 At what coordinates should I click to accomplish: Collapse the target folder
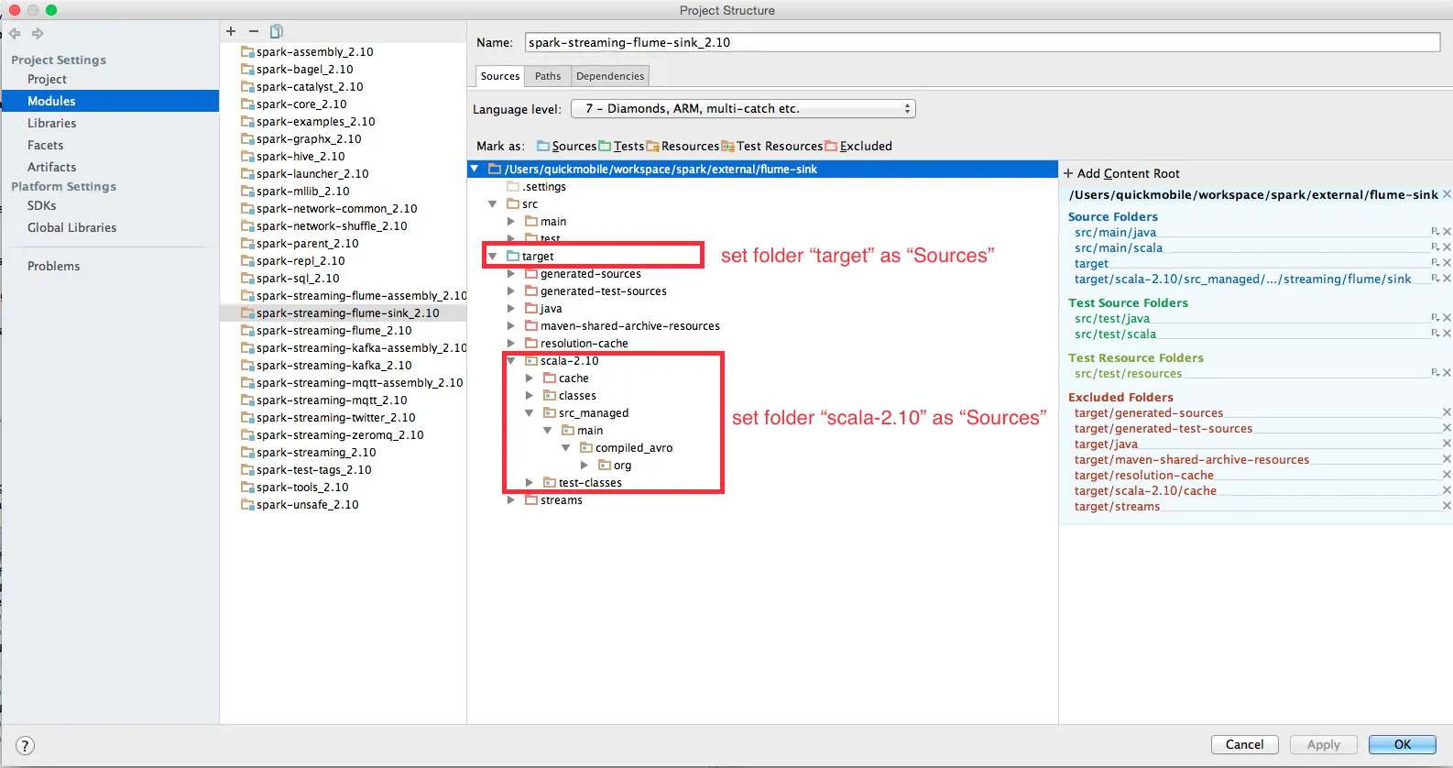point(493,257)
